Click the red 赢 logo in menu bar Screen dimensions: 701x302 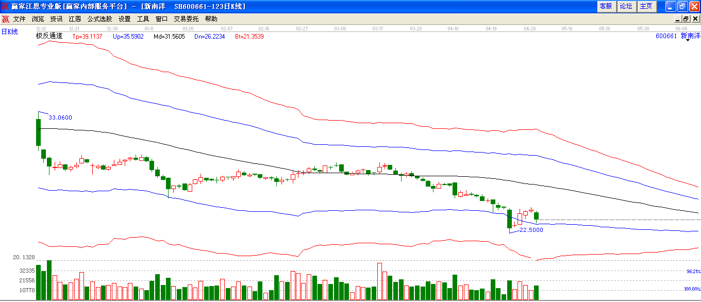(6, 19)
